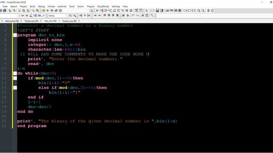Image resolution: width=273 pixels, height=153 pixels.
Task: Open the Search menu
Action: click(x=14, y=6)
